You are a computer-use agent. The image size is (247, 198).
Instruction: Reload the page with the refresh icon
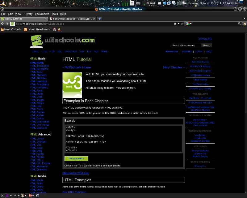(182, 24)
